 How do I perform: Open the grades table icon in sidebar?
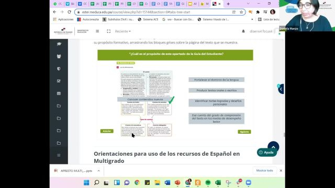click(x=59, y=93)
